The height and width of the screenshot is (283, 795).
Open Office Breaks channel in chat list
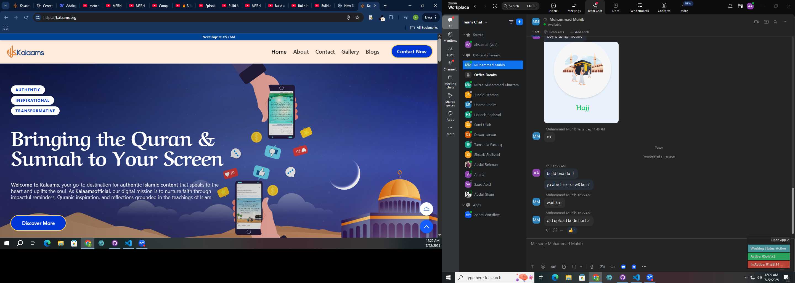[493, 75]
